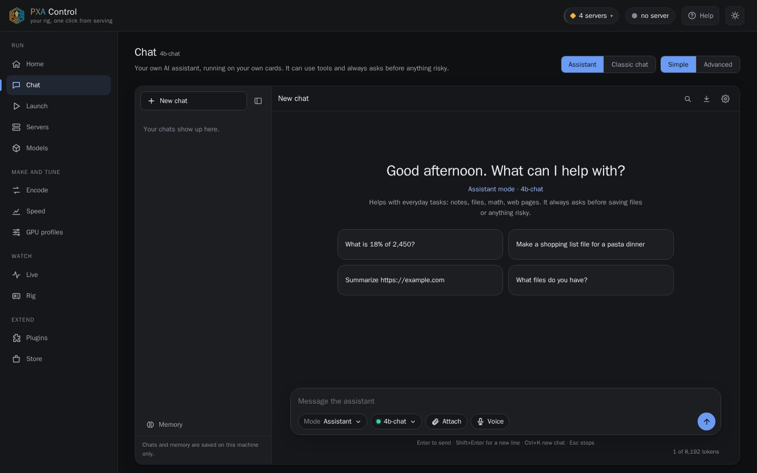Image resolution: width=757 pixels, height=473 pixels.
Task: Click the no server status pill
Action: tap(650, 16)
